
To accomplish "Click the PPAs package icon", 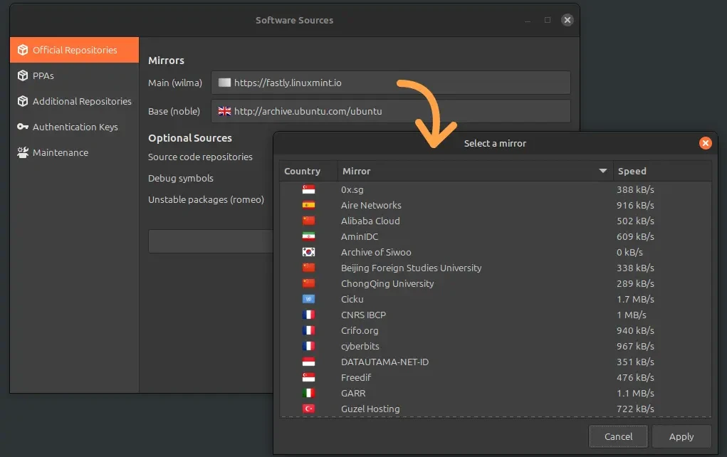I will coord(23,75).
